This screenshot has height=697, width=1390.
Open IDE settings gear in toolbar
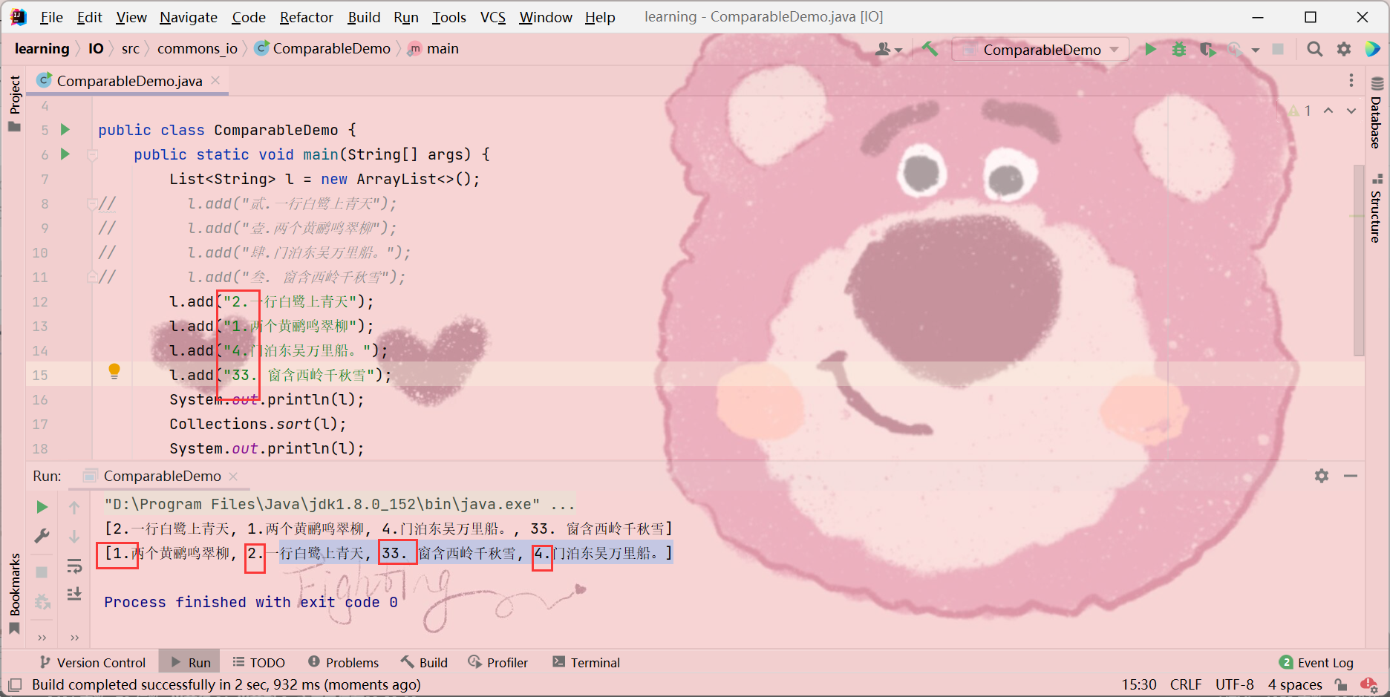click(1344, 49)
